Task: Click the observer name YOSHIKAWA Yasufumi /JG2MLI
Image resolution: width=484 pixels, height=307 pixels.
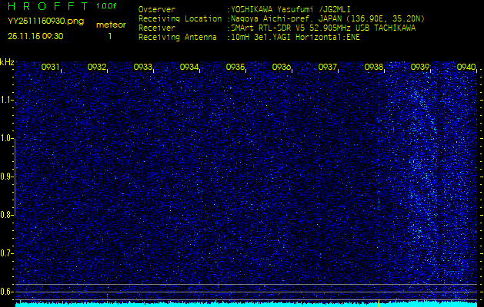Action: point(291,9)
